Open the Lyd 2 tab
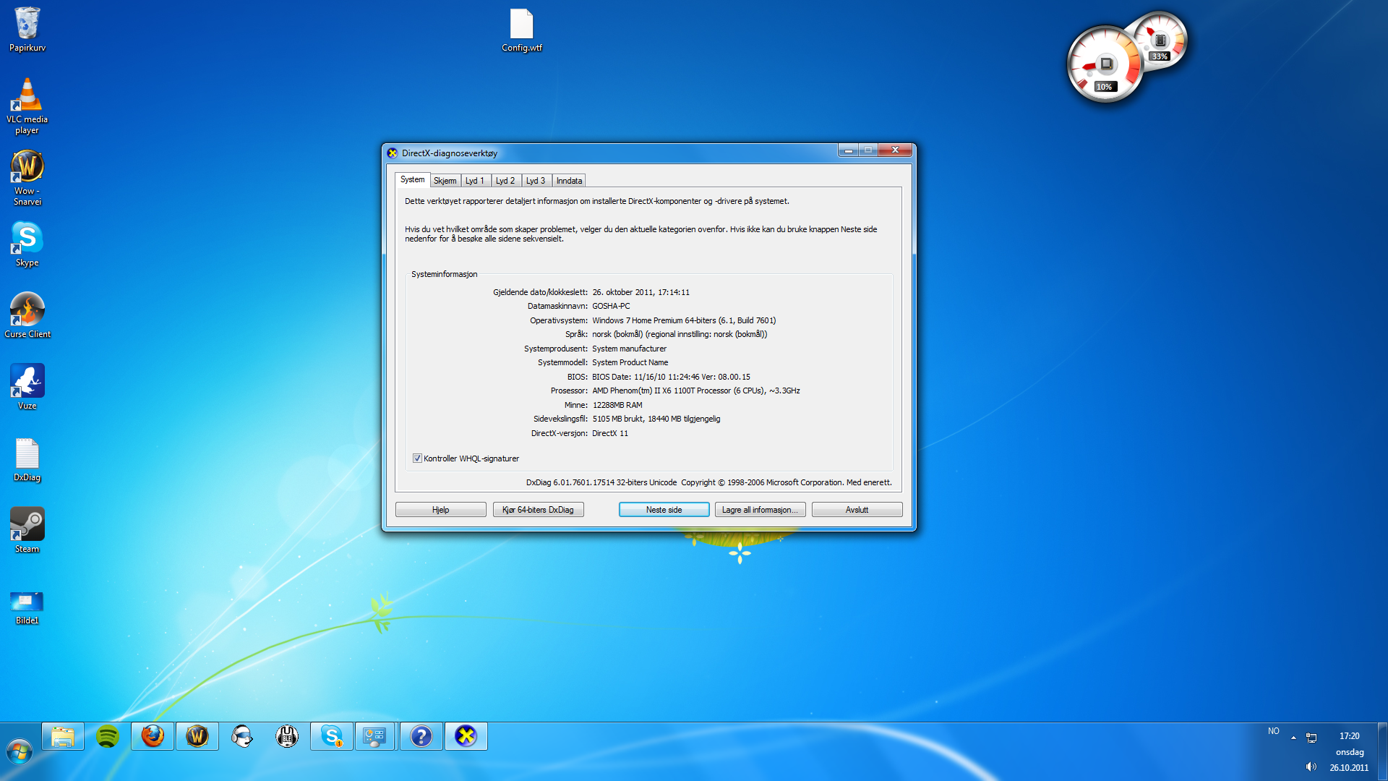The image size is (1388, 781). (x=505, y=181)
